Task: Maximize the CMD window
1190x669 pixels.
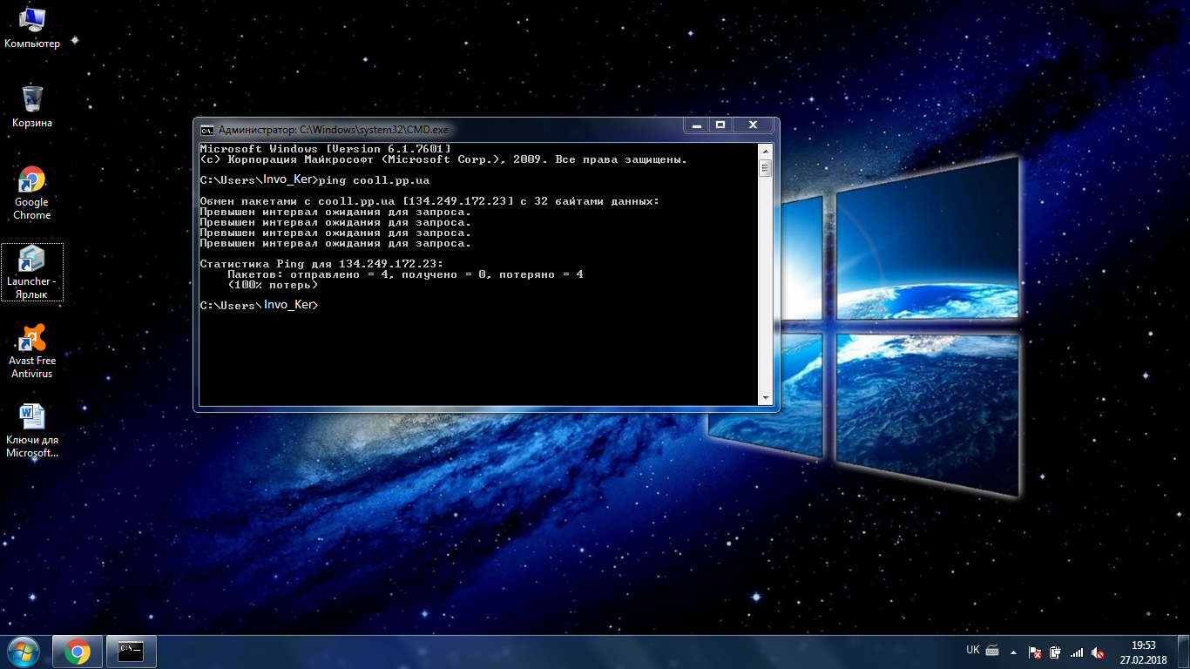Action: 720,126
